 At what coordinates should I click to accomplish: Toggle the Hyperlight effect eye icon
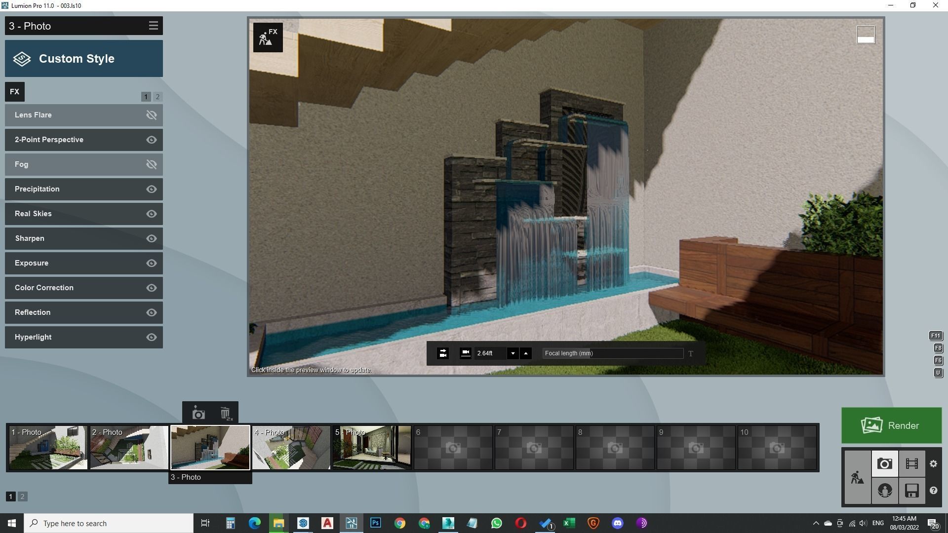[152, 337]
